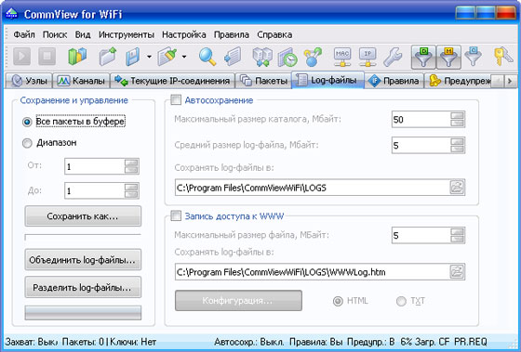The image size is (521, 352).
Task: Choose the HTML format radio button
Action: coord(338,301)
